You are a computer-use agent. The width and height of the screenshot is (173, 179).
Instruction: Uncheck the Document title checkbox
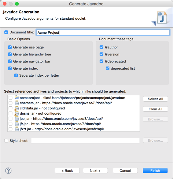[6, 32]
